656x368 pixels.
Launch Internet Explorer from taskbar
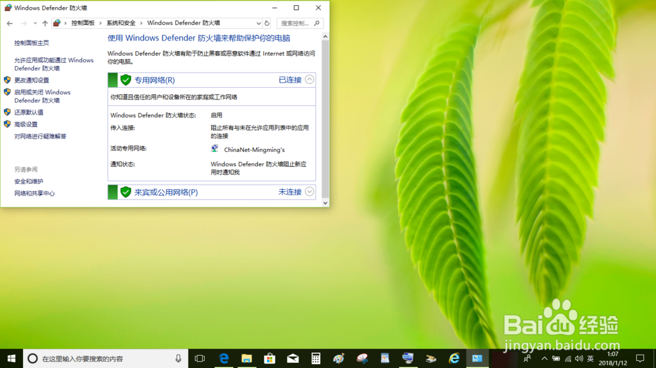pyautogui.click(x=454, y=358)
